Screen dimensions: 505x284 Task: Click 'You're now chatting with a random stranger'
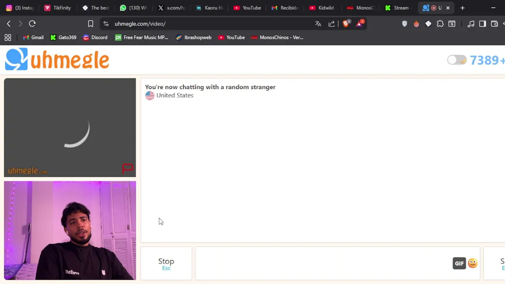point(210,87)
